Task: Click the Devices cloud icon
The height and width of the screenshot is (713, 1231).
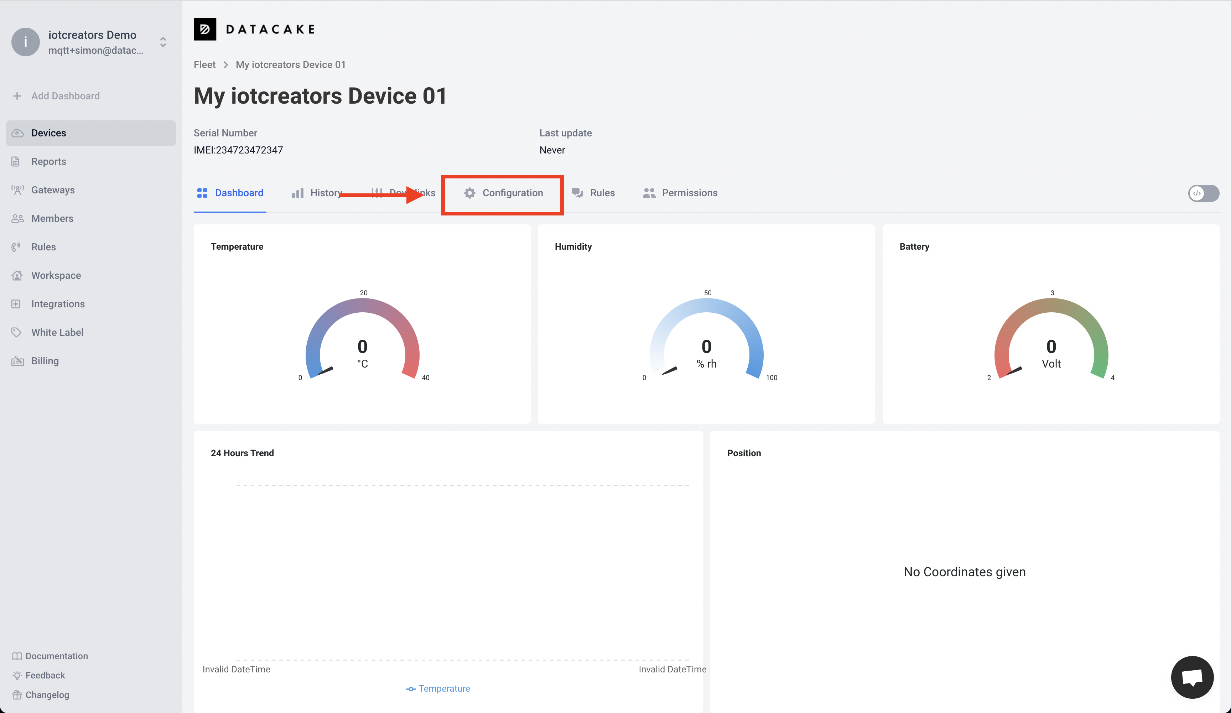Action: tap(17, 133)
